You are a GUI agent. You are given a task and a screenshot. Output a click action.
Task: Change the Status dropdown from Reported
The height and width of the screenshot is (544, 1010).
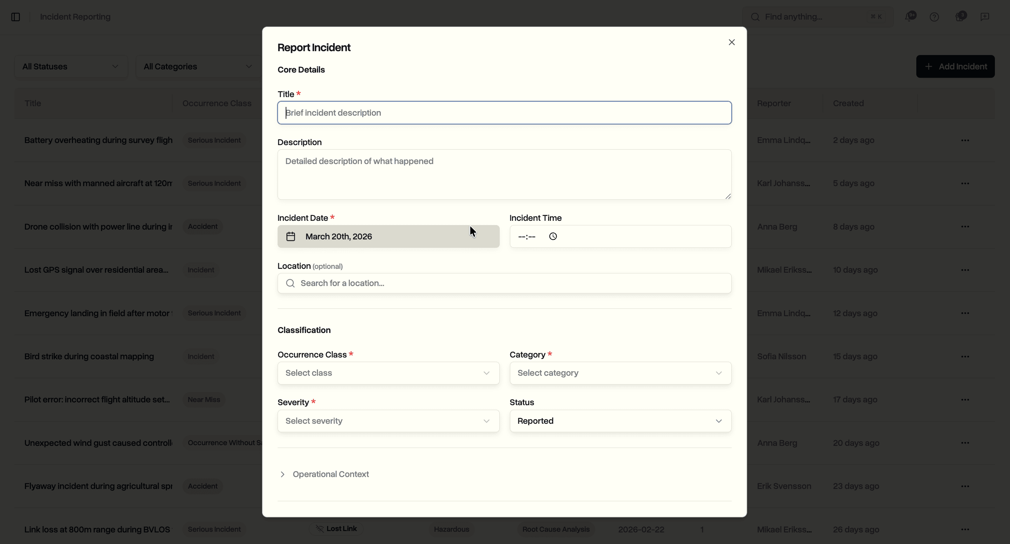(x=620, y=421)
